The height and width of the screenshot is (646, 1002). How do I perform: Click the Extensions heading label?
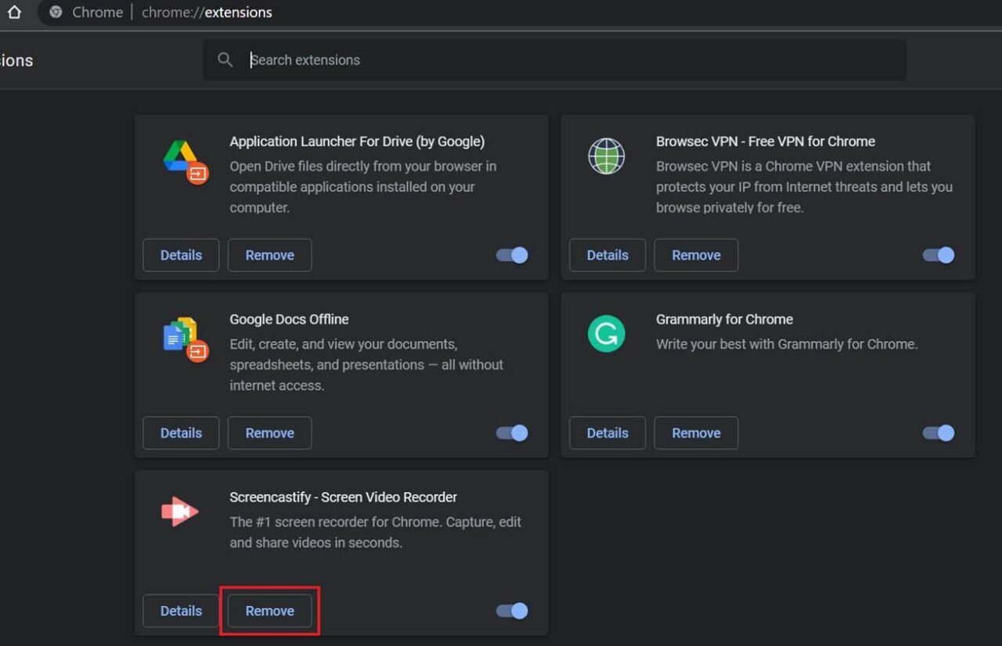16,59
